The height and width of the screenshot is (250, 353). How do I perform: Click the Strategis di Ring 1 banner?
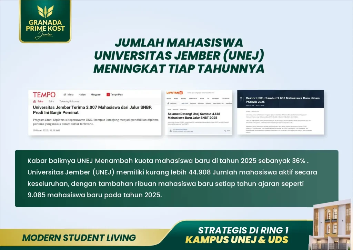coord(243,235)
